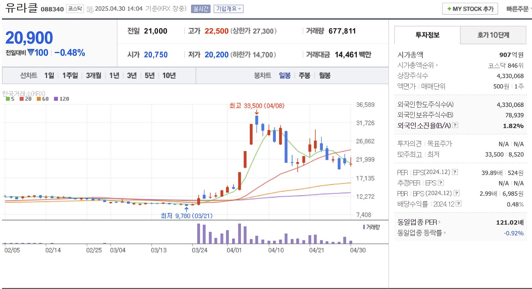Click the purple 120-day moving average legend square
532x289 pixels.
[x=56, y=99]
